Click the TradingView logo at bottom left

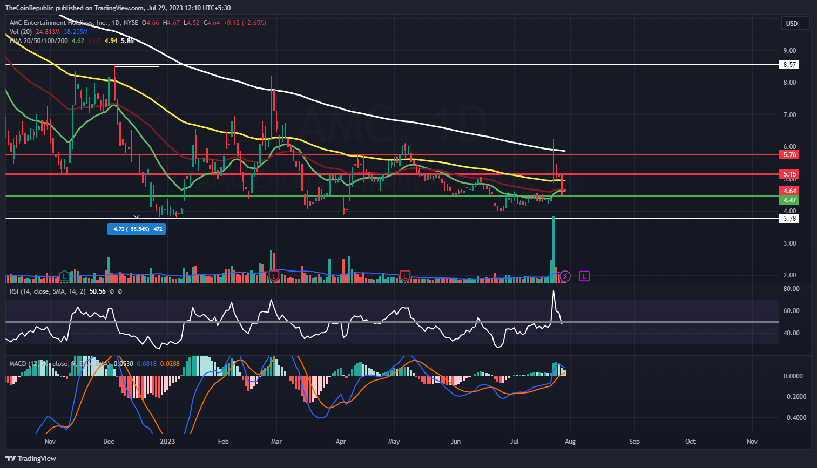click(31, 458)
